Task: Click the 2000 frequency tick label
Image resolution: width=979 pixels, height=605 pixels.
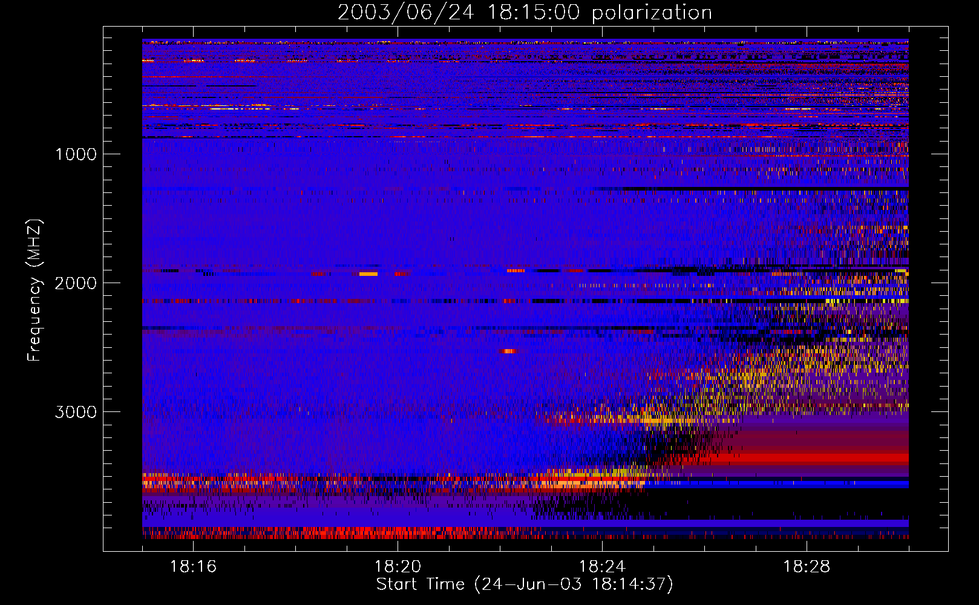Action: coord(76,283)
